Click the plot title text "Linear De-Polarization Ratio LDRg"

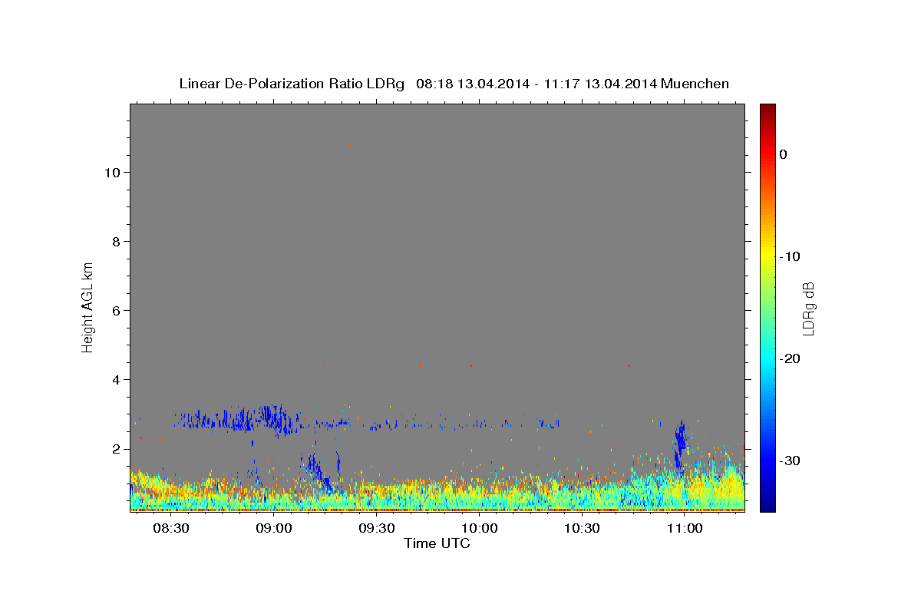point(292,84)
